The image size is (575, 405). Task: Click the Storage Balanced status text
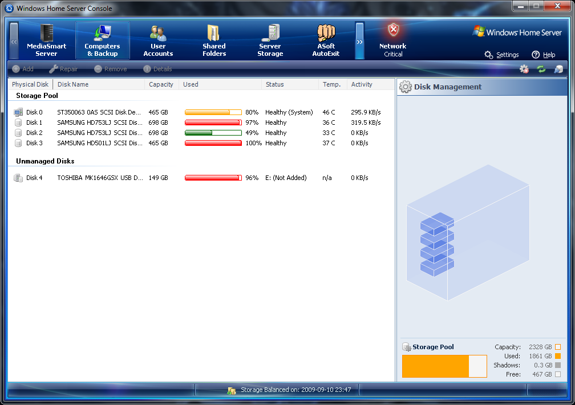(295, 390)
